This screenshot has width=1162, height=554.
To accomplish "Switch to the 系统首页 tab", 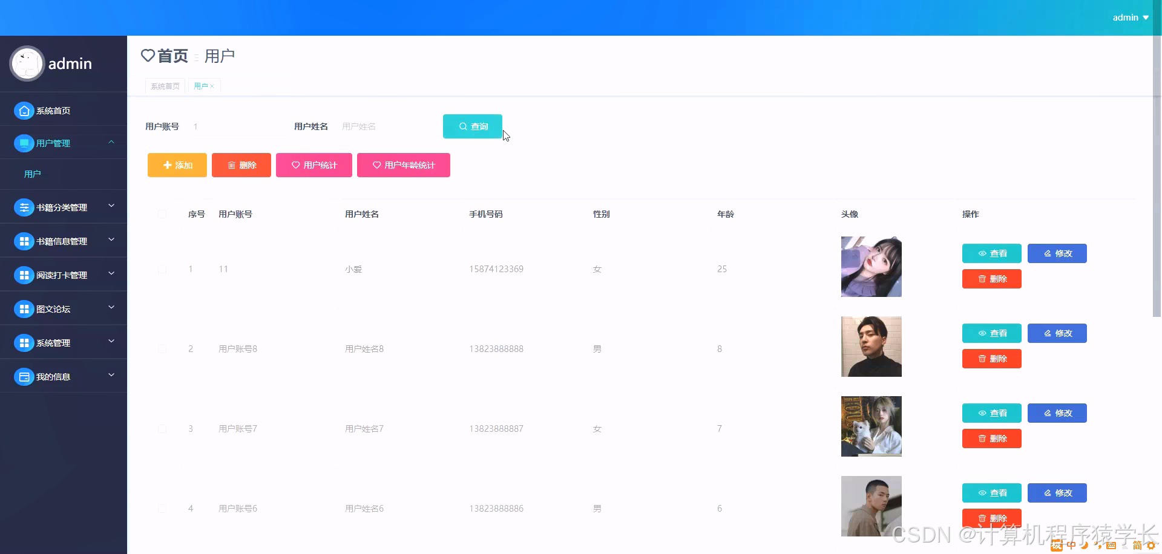I will click(165, 86).
